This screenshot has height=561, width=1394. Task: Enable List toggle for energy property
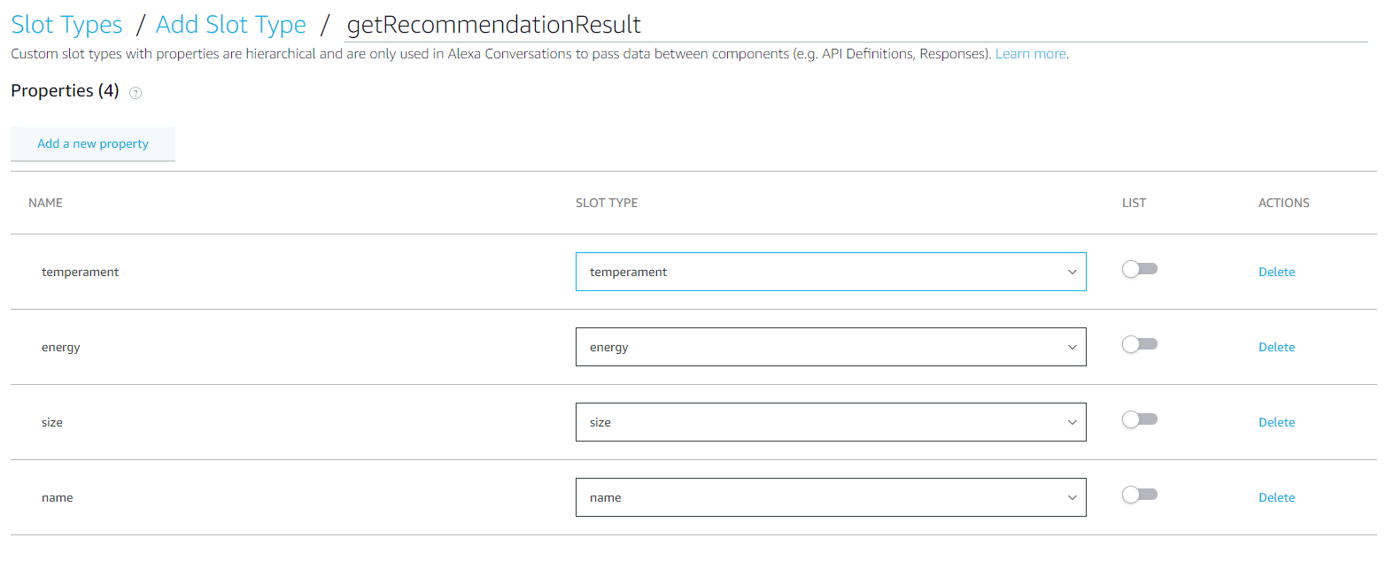click(1139, 344)
